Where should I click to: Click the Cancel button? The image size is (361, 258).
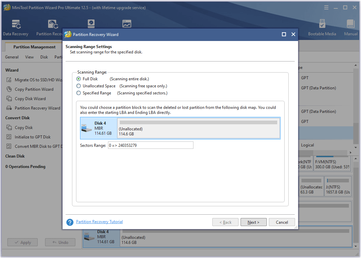pos(282,222)
